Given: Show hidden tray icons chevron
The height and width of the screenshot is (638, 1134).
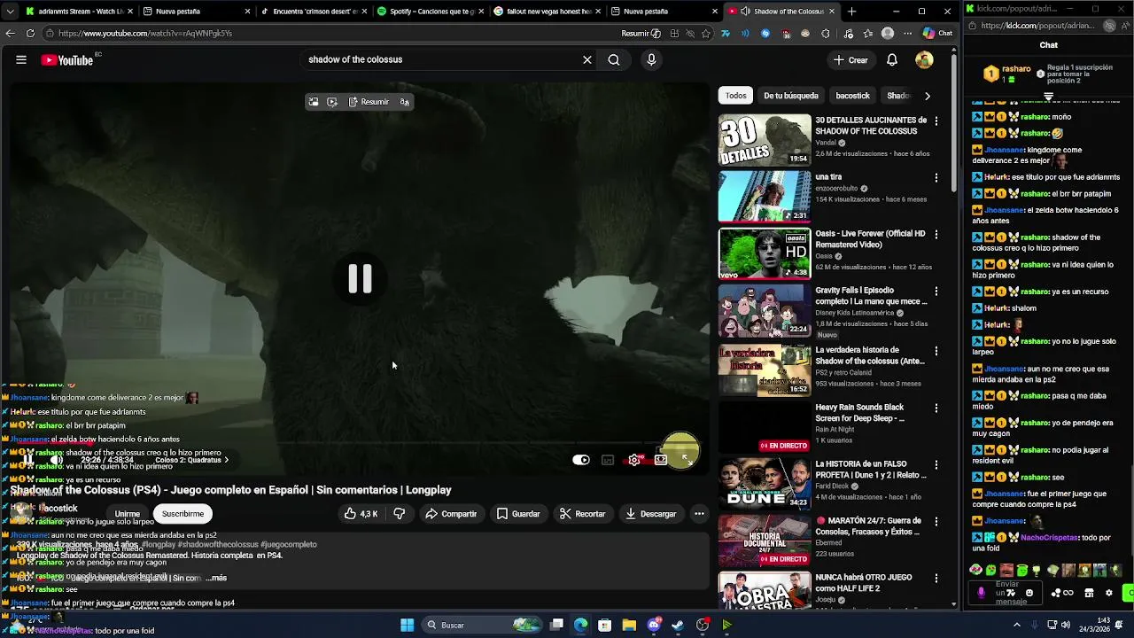Looking at the screenshot, I should (1017, 625).
